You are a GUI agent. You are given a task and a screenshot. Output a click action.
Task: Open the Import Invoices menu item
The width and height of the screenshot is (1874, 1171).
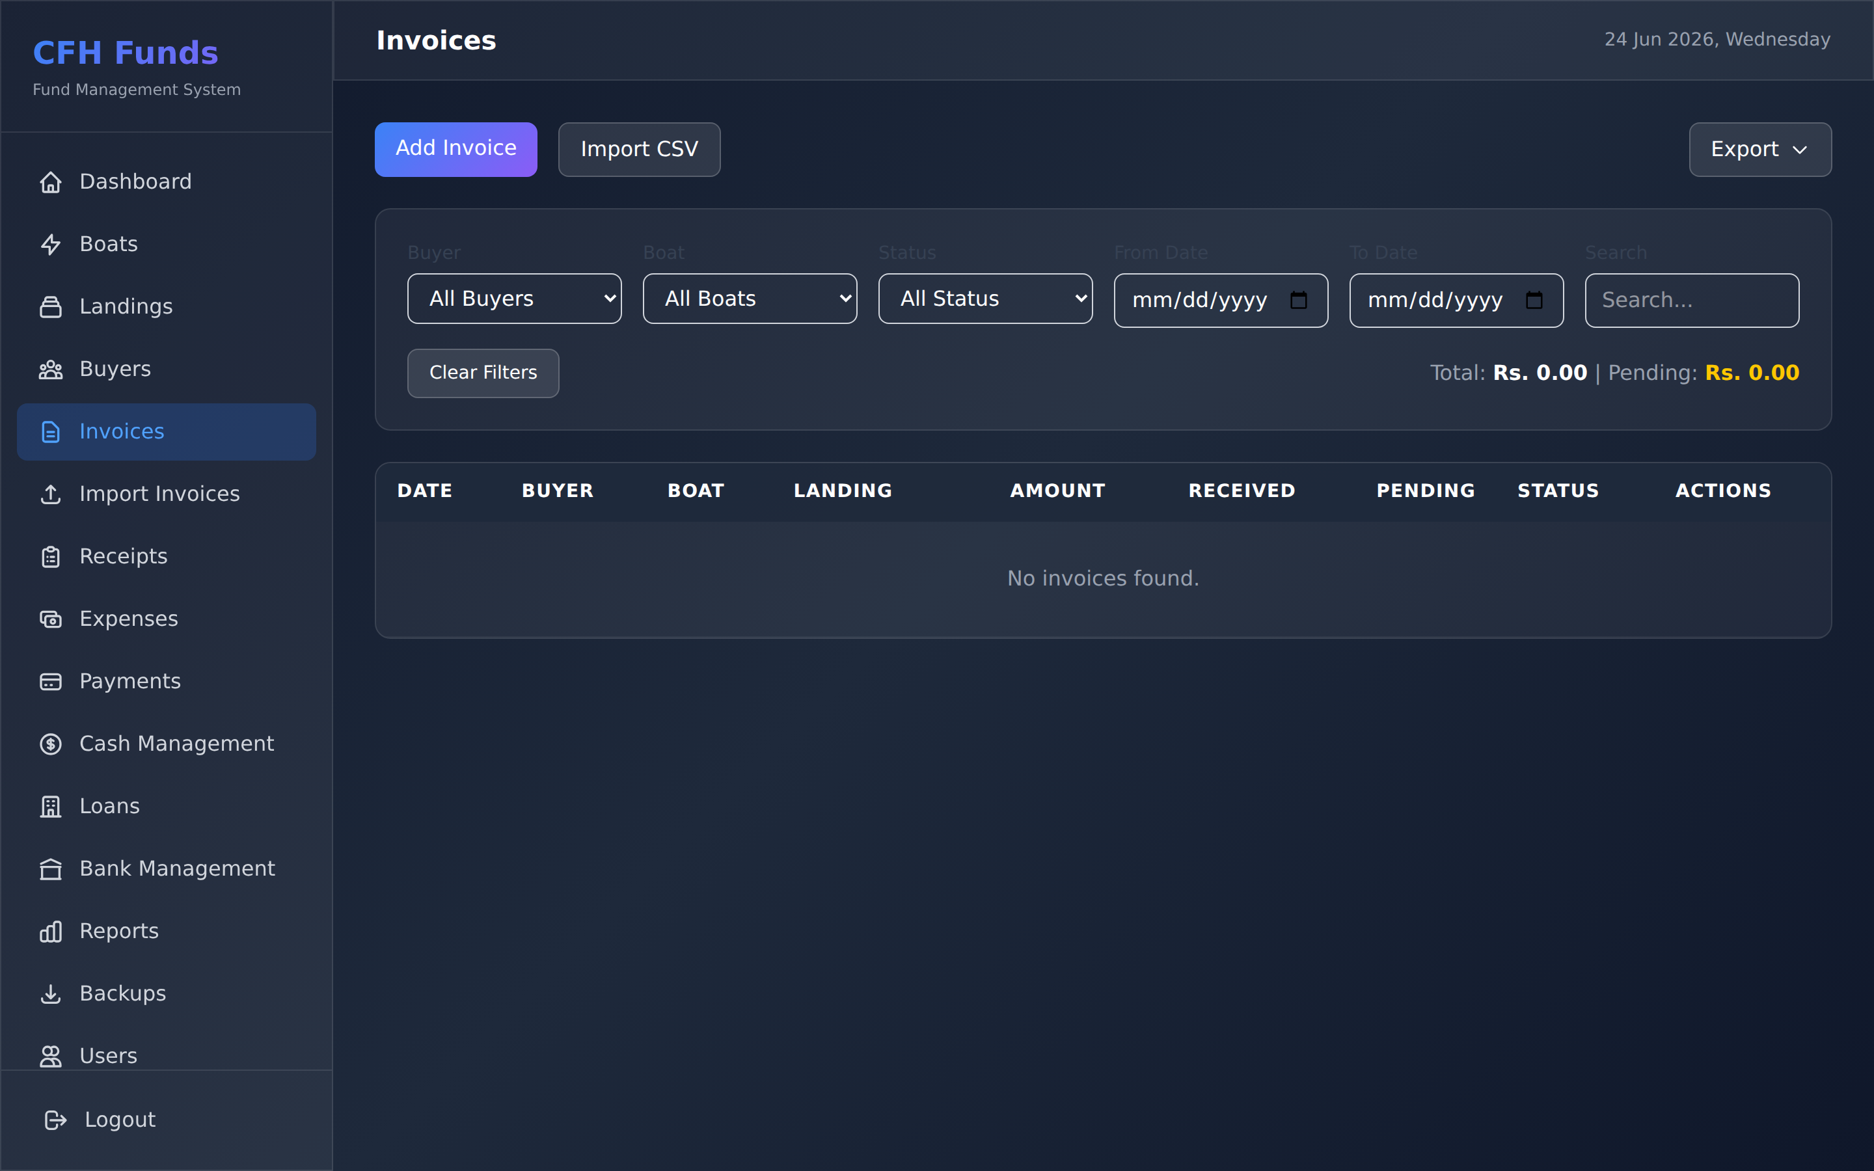click(167, 494)
